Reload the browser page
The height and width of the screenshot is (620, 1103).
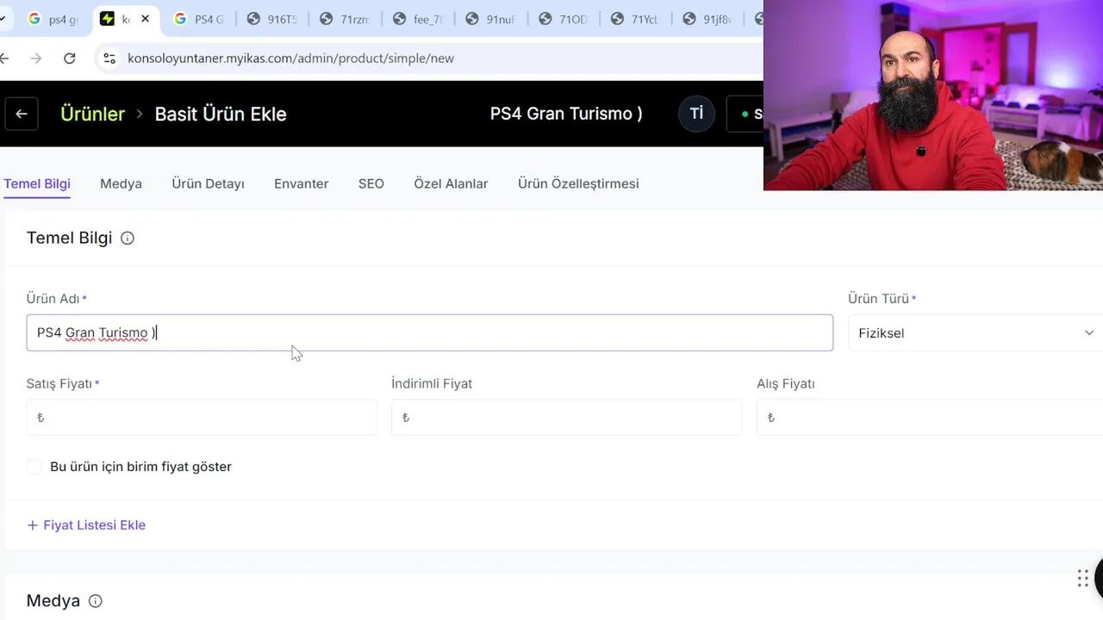(x=70, y=59)
